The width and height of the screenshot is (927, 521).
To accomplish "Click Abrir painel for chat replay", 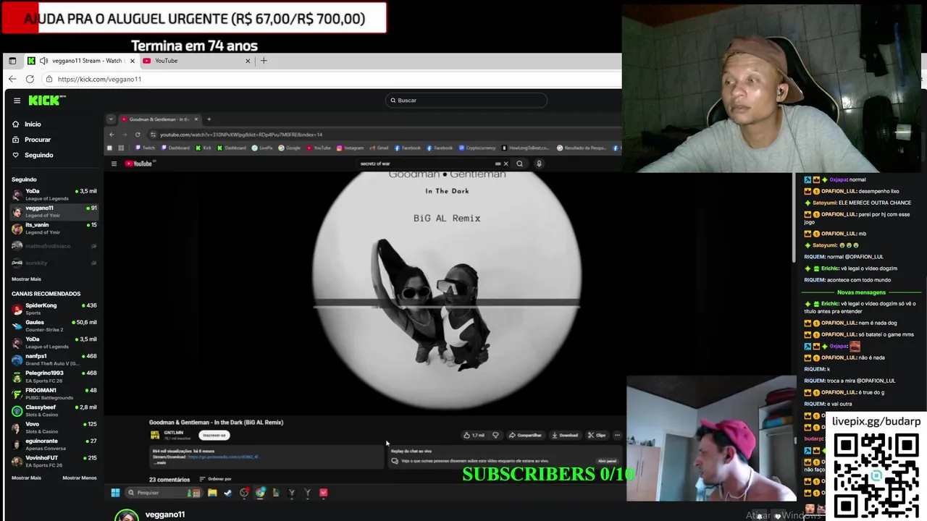I will [607, 461].
